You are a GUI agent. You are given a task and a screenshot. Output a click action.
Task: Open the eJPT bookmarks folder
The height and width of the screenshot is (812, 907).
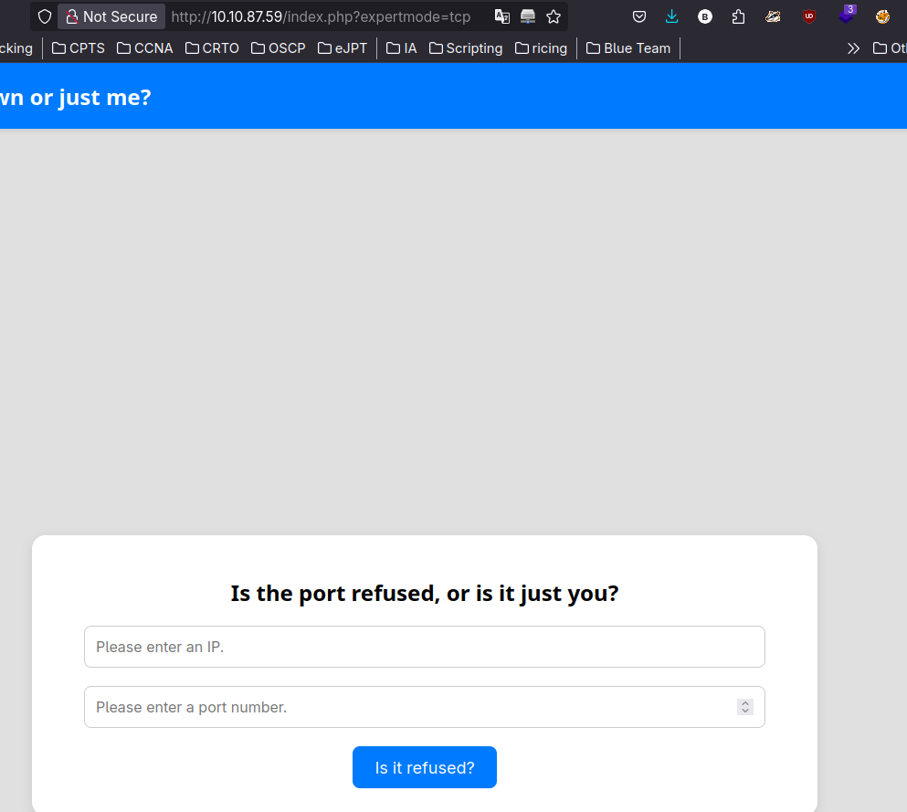click(x=343, y=48)
